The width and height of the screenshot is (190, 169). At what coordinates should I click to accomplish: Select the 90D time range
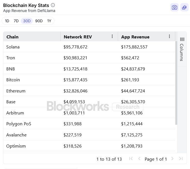pyautogui.click(x=39, y=21)
